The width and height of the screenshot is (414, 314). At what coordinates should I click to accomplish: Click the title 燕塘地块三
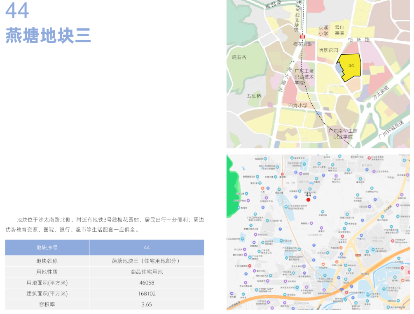point(48,36)
